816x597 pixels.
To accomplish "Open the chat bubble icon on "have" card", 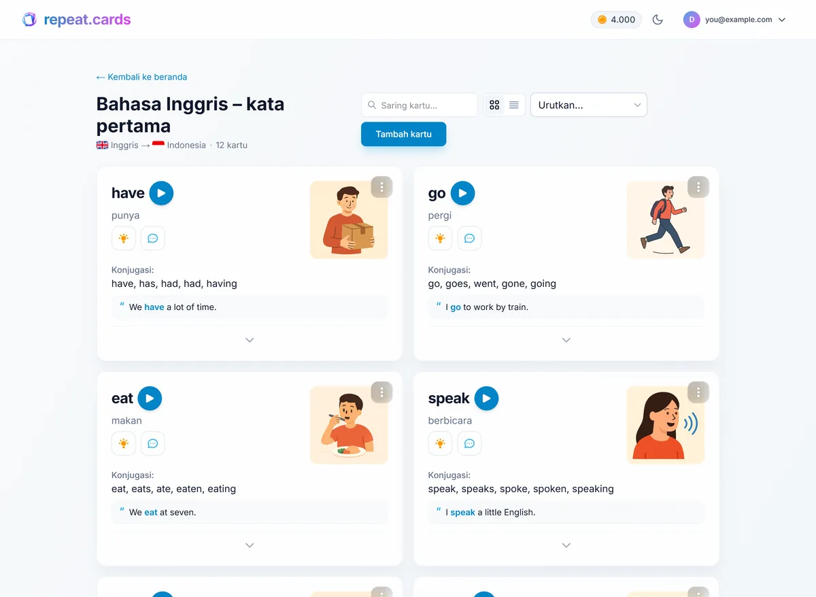I will pos(153,238).
